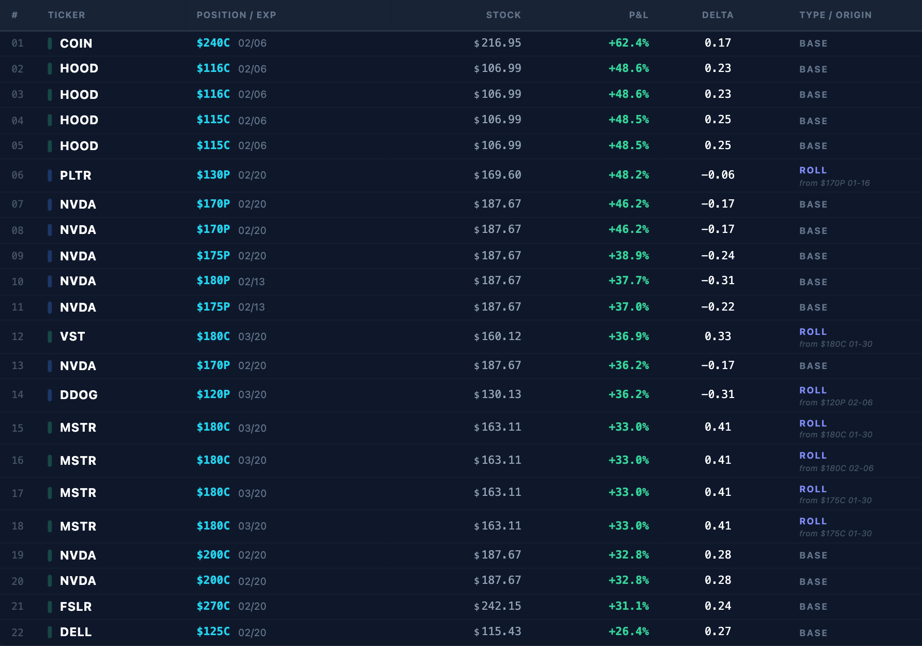Open the HOOD ticker on row 02
This screenshot has width=922, height=646.
click(x=78, y=68)
